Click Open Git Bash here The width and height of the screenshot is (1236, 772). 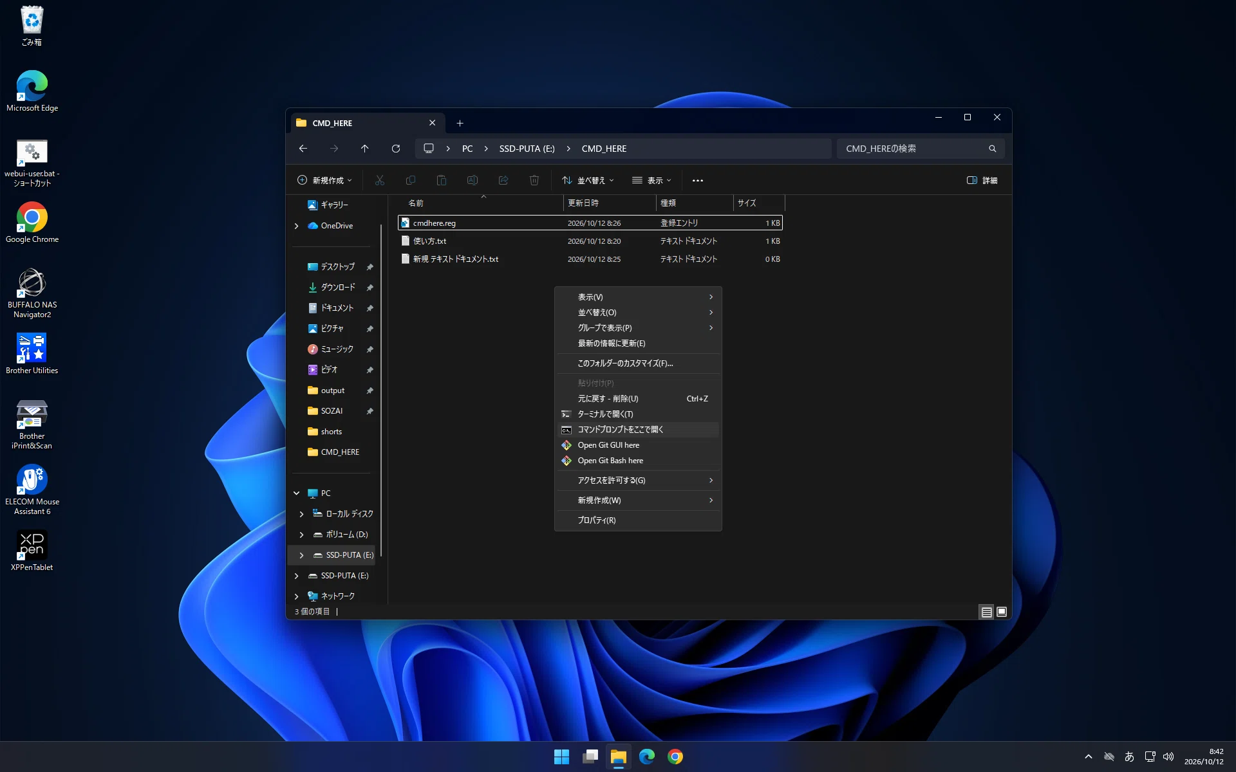[x=638, y=461]
